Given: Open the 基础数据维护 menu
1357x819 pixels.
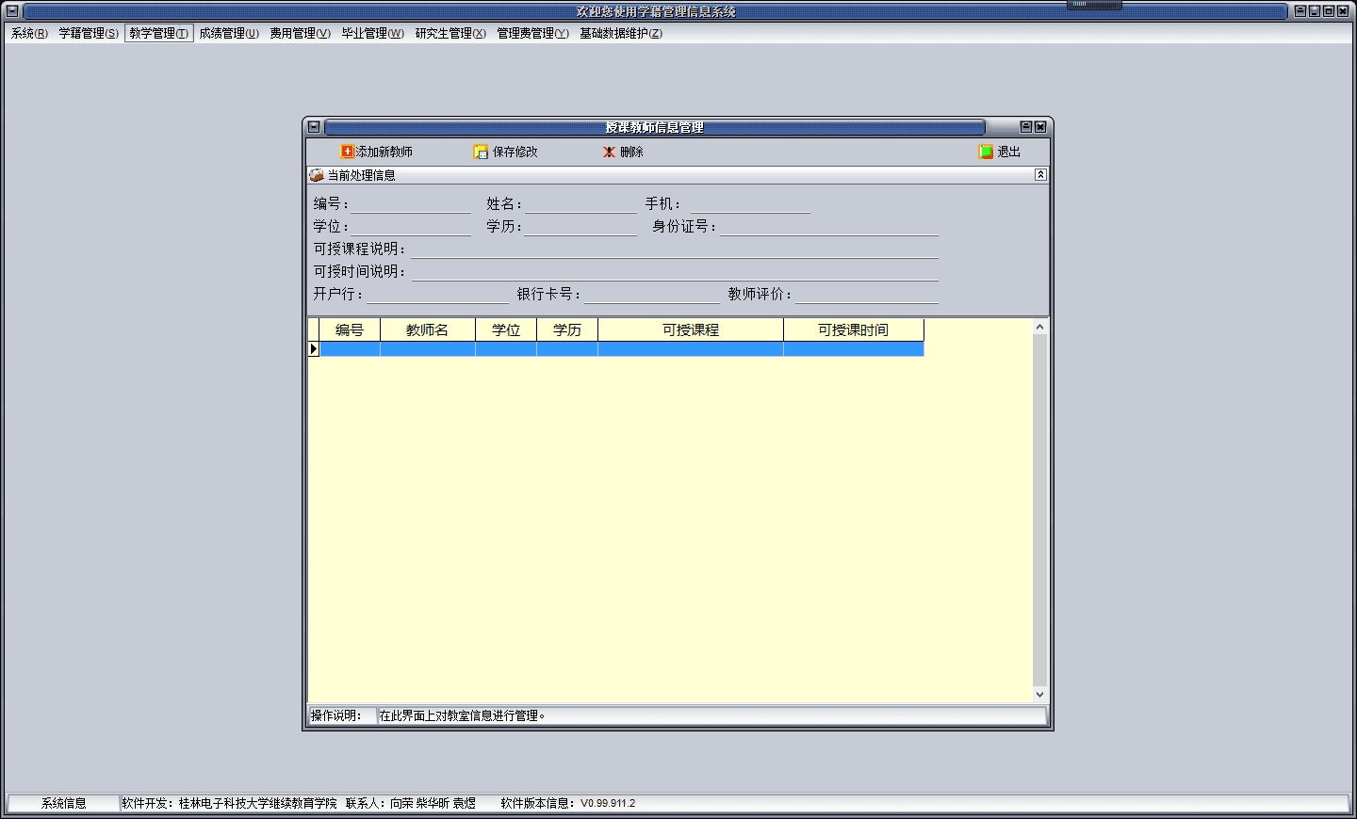Looking at the screenshot, I should coord(620,33).
